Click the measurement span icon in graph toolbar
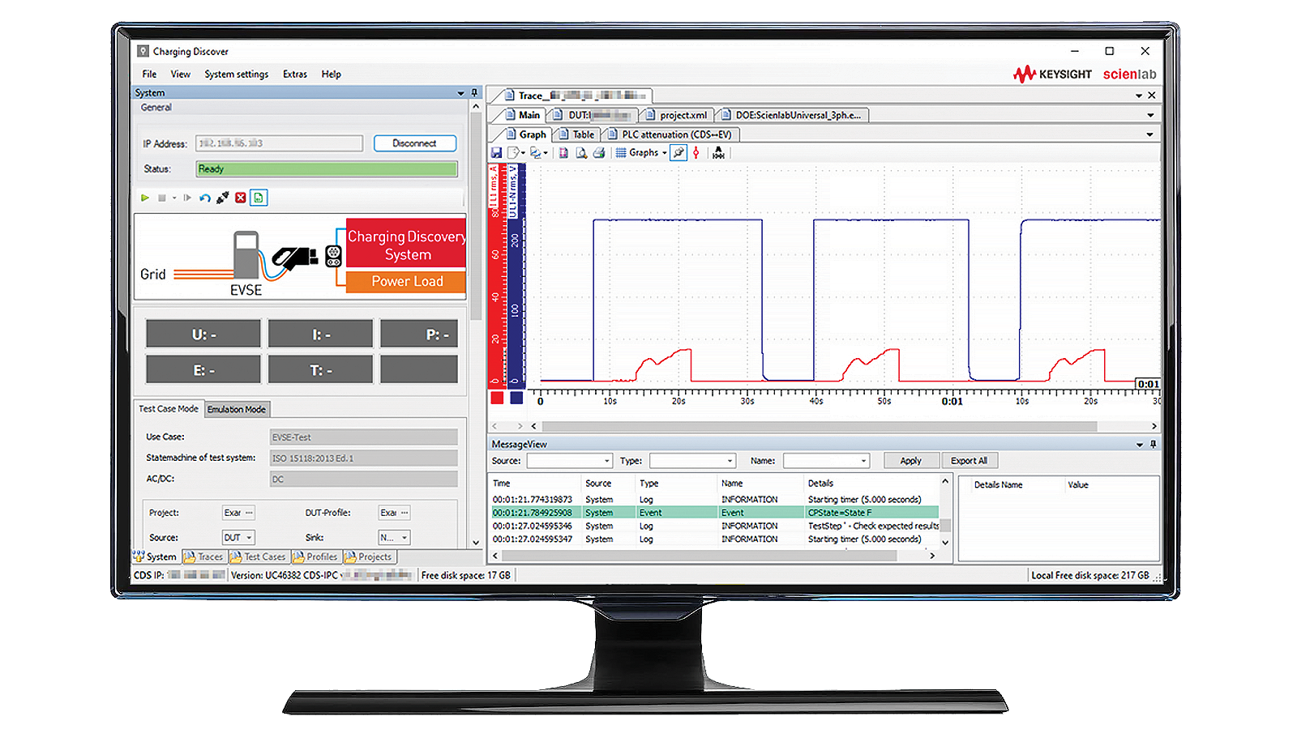Image resolution: width=1297 pixels, height=729 pixels. click(x=718, y=152)
